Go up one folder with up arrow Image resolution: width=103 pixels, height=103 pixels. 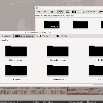point(52,12)
